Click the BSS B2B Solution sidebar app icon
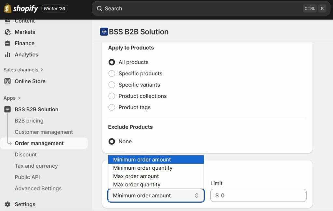The image size is (333, 211). (x=8, y=109)
